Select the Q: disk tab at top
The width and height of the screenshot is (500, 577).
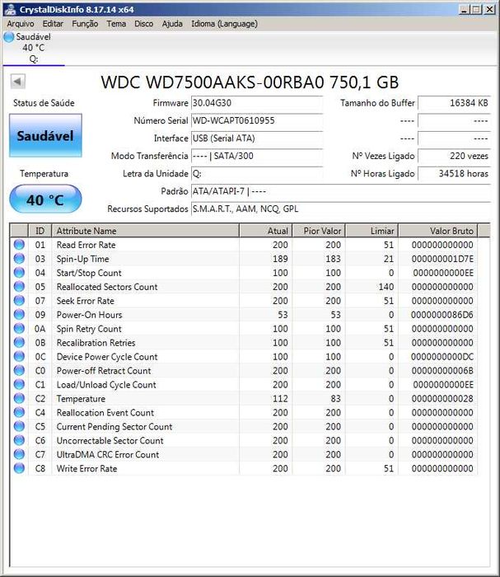click(34, 48)
